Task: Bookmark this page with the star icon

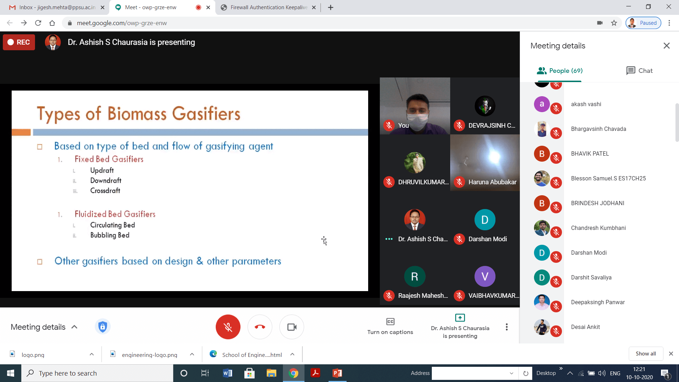Action: point(614,23)
